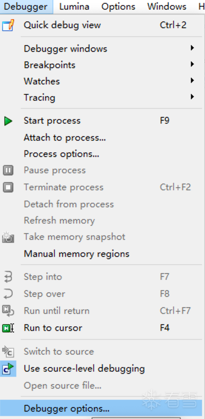This screenshot has height=419, width=205.
Task: Click the Step over icon
Action: (8, 294)
